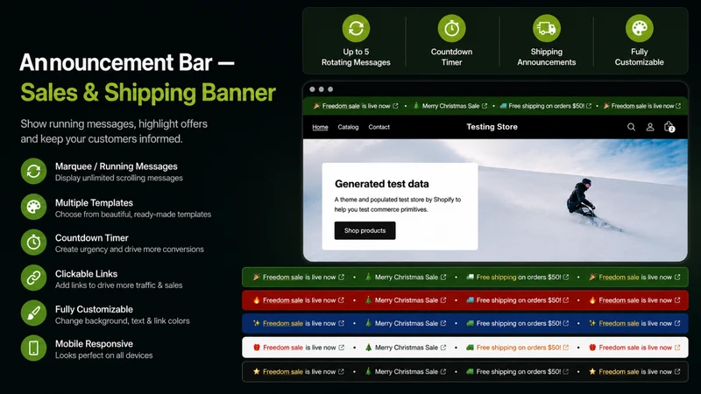Click the gift icon at start of white banner
701x394 pixels.
[256, 347]
